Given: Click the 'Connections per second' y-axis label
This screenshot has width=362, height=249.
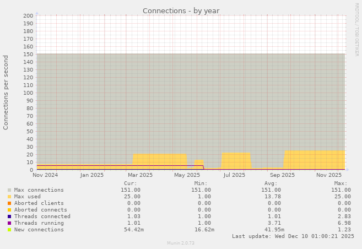Looking at the screenshot, I should (x=6, y=92).
